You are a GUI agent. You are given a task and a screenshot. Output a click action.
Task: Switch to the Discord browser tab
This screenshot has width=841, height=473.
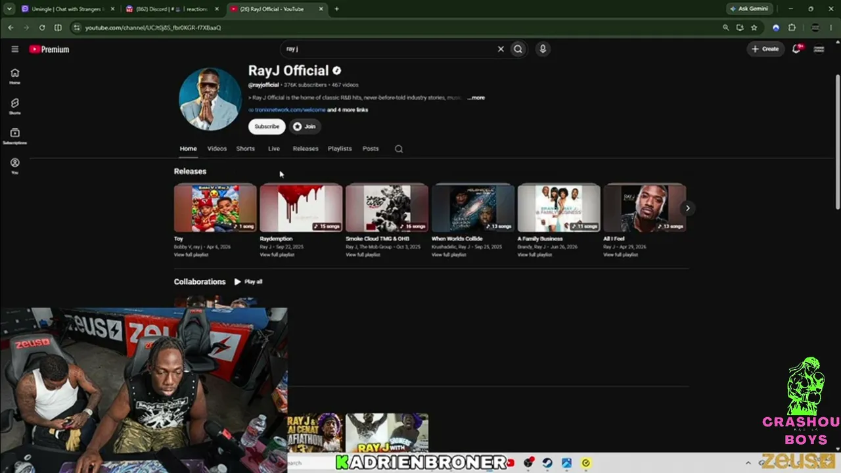(x=172, y=9)
